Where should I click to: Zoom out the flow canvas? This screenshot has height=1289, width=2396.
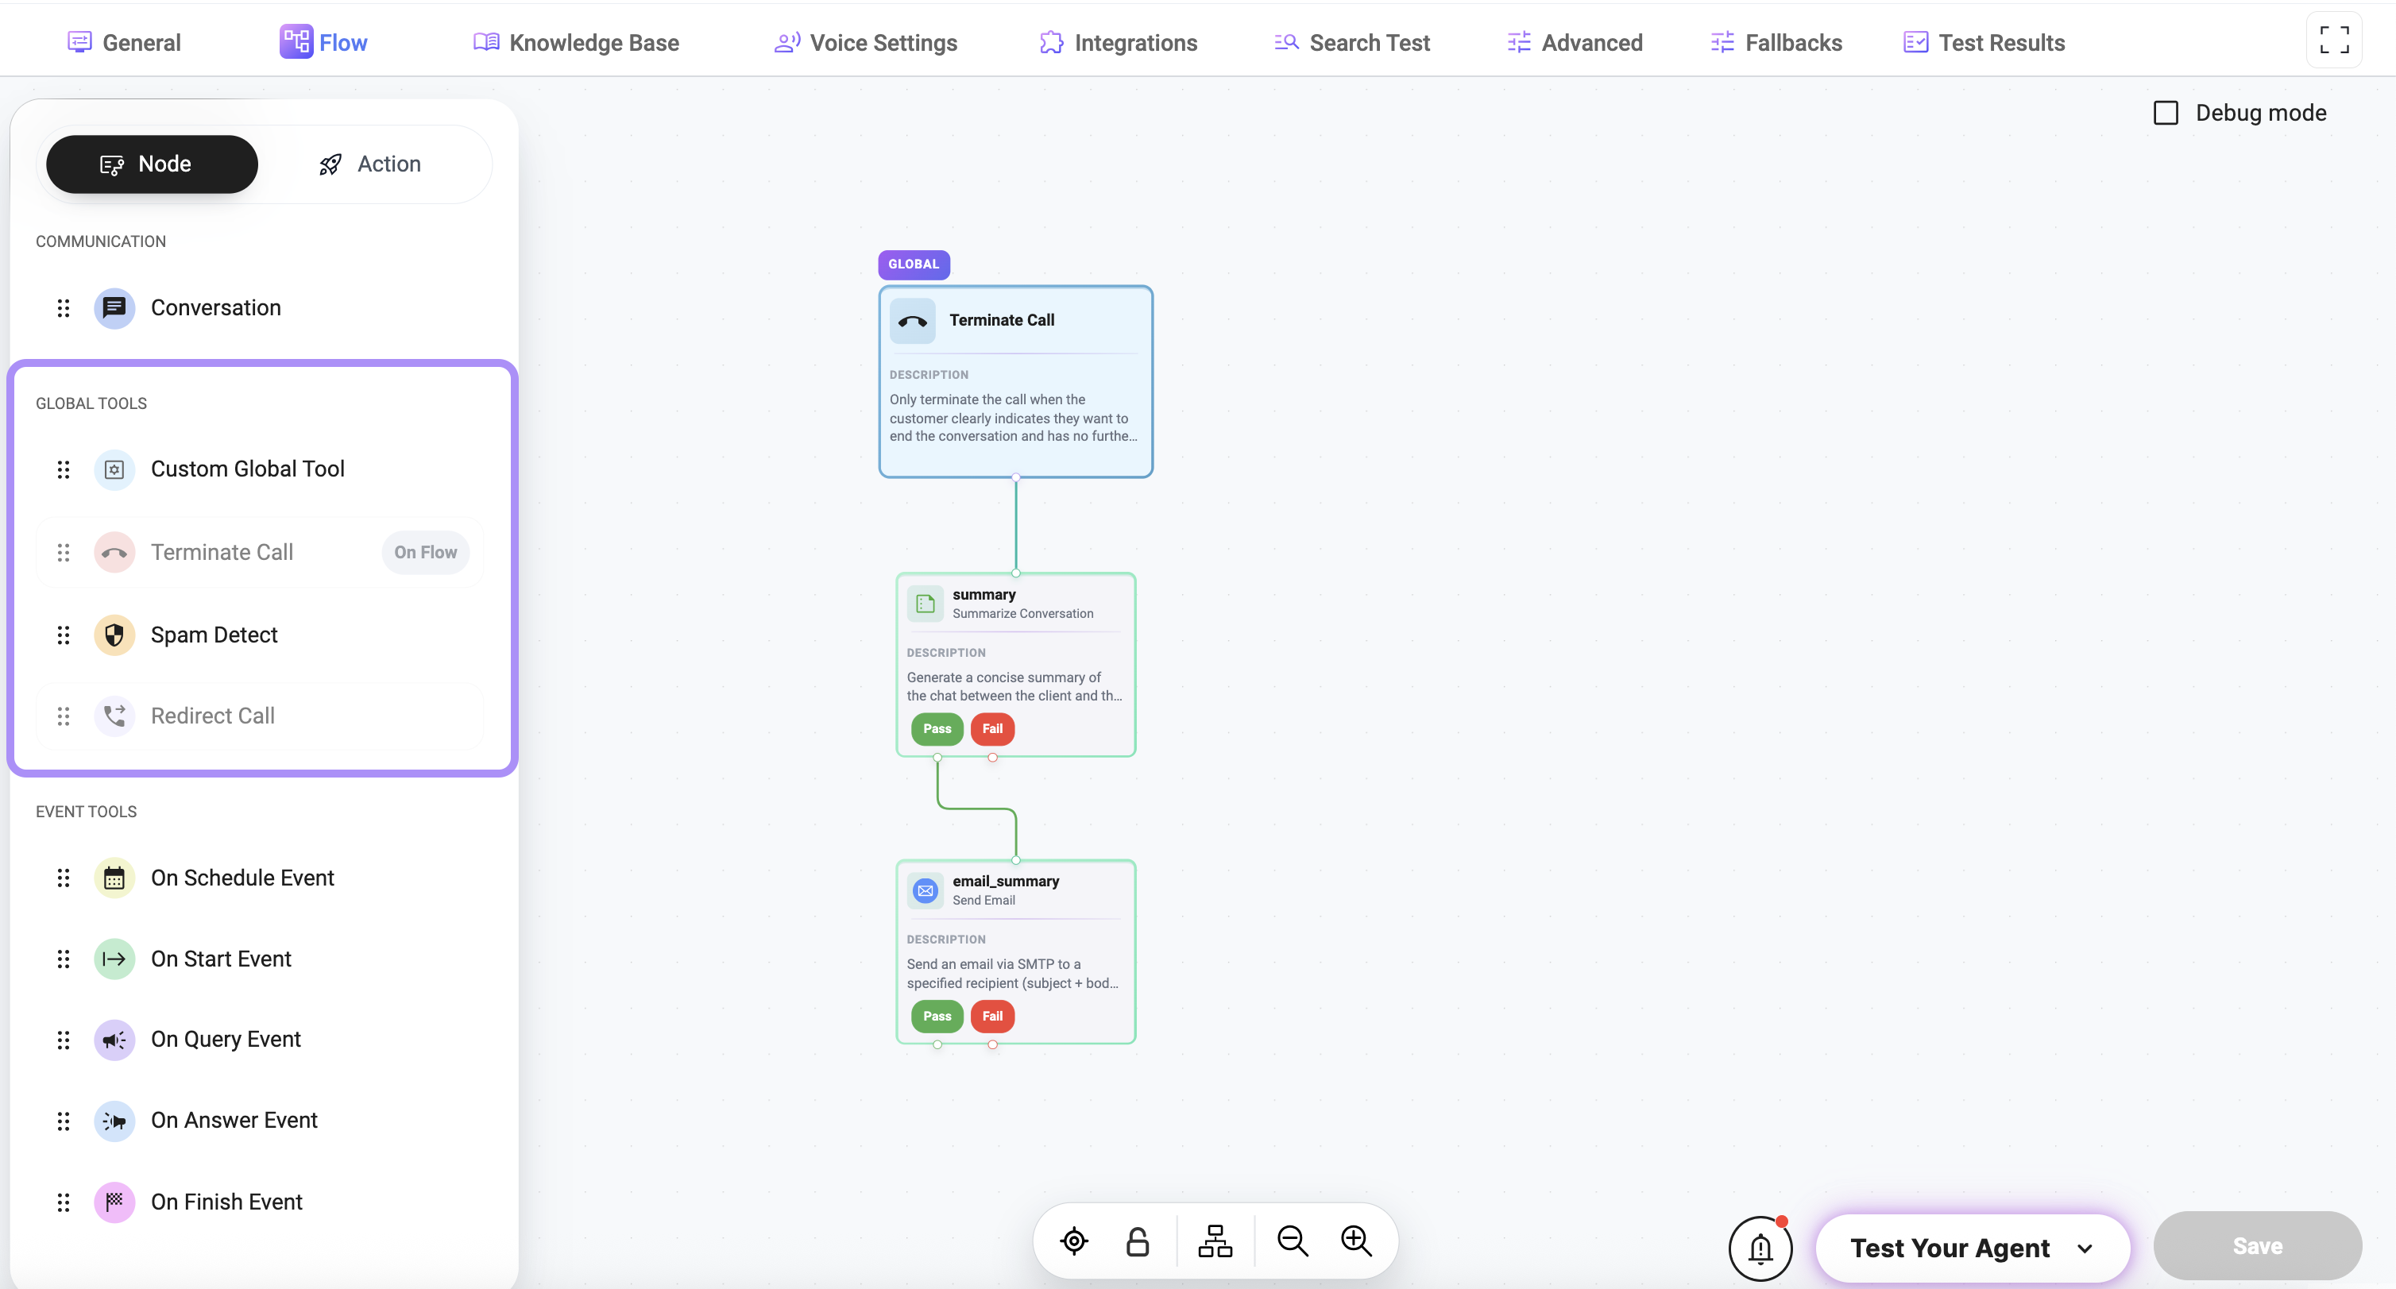coord(1292,1241)
